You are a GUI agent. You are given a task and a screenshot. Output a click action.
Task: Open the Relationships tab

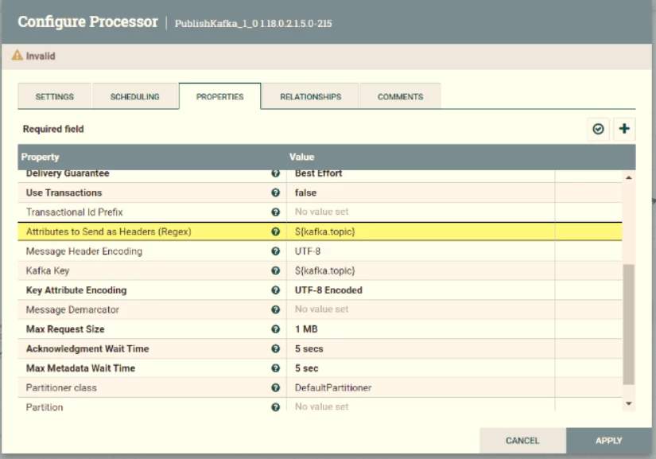click(310, 96)
